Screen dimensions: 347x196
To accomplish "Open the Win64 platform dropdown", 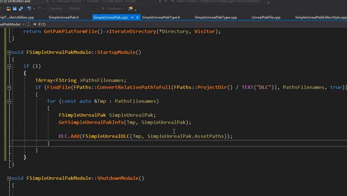I will pos(83,8).
